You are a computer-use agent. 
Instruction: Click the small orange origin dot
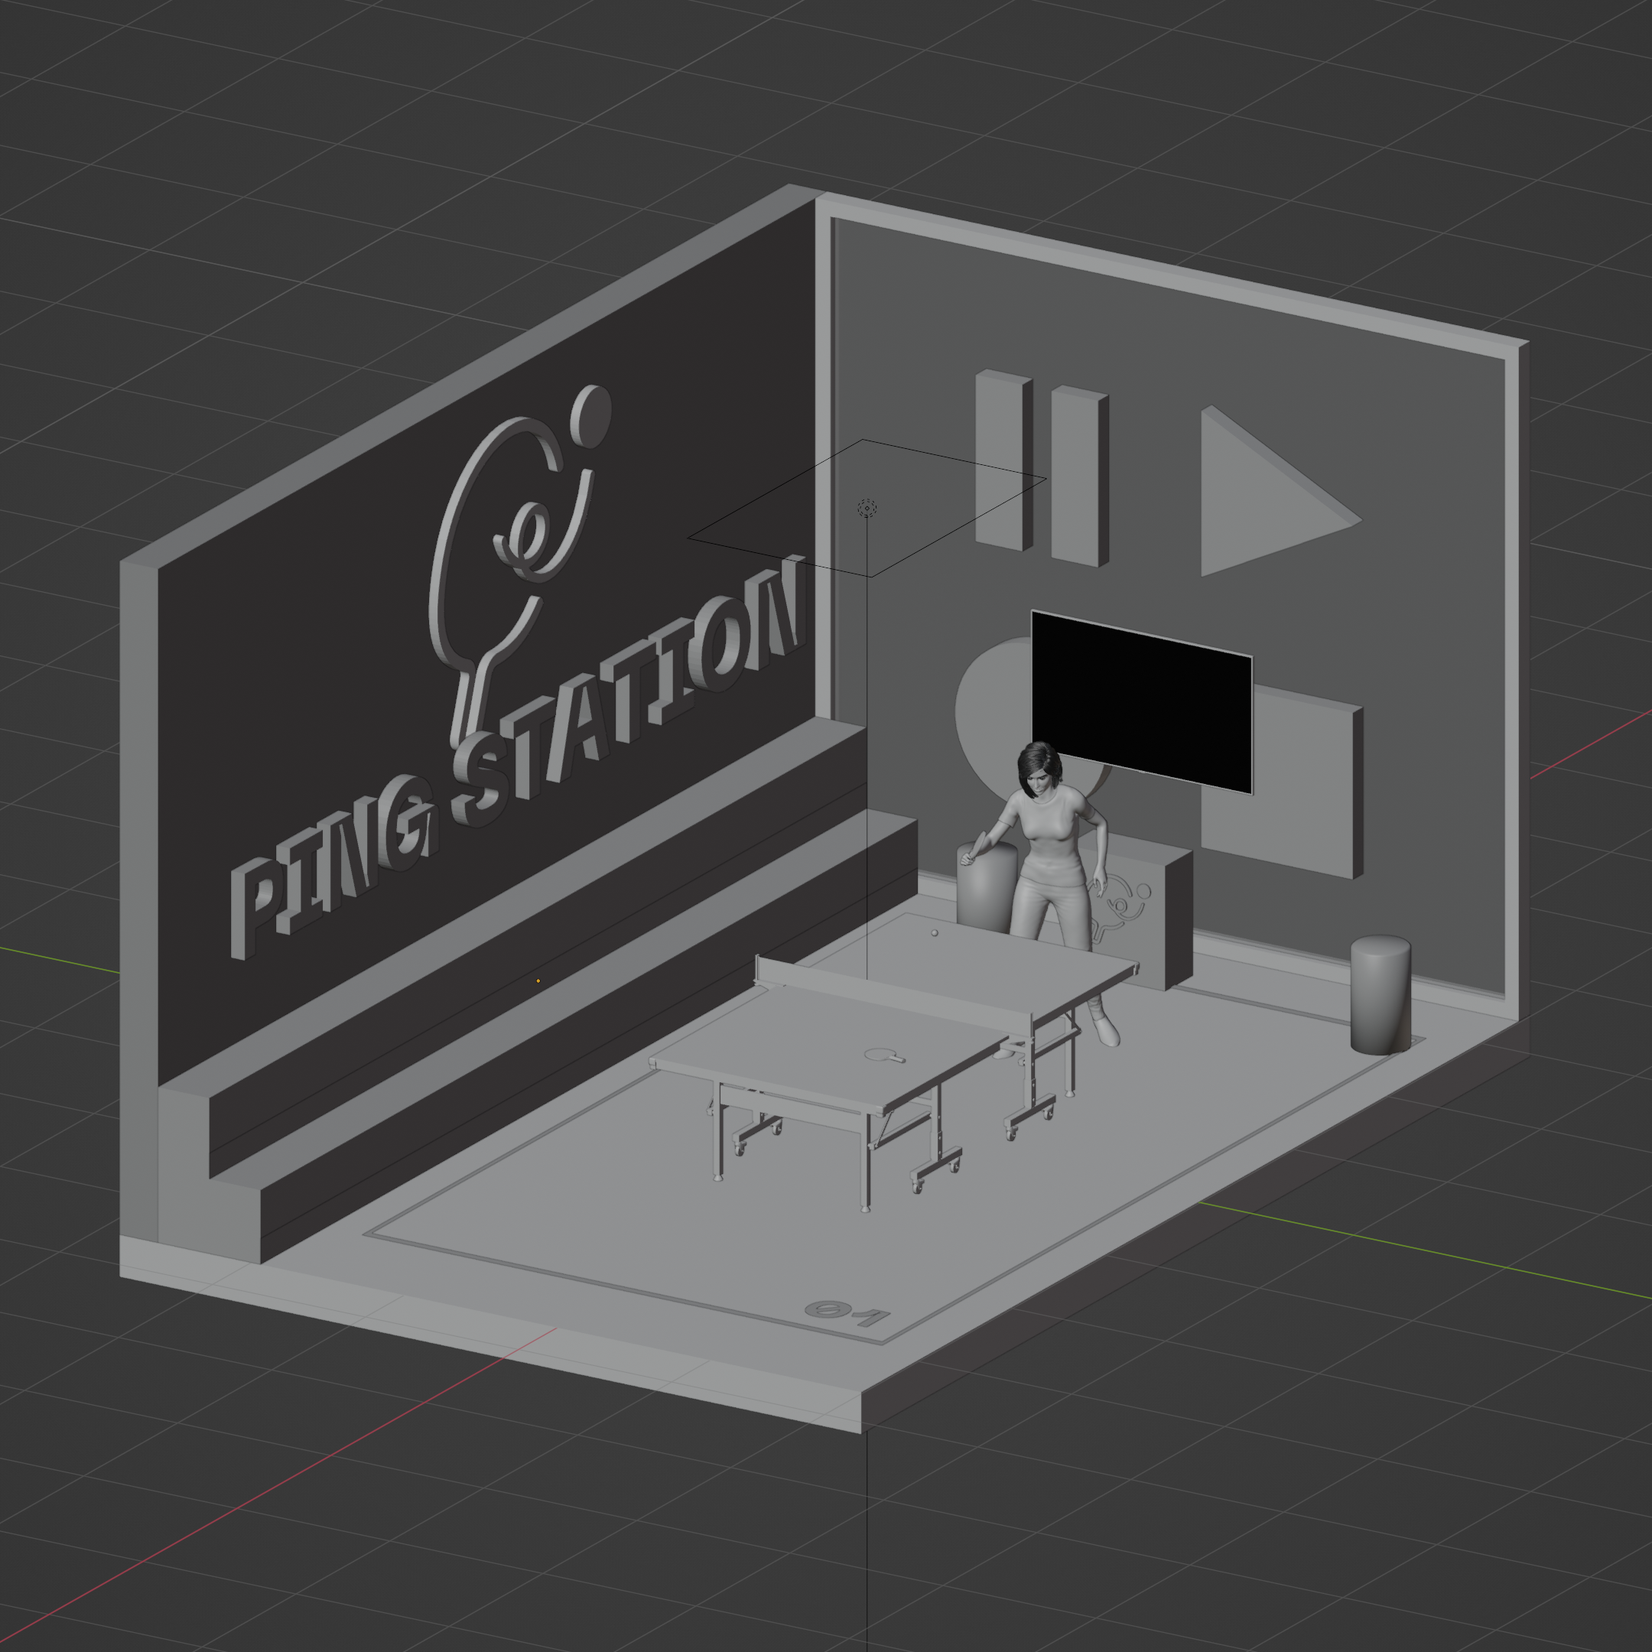click(x=538, y=980)
